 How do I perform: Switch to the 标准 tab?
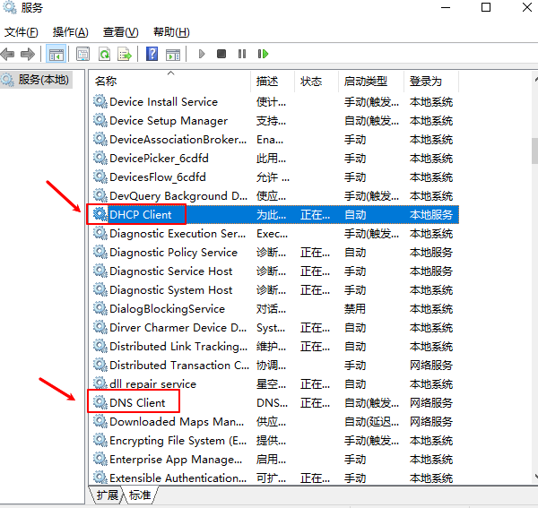tap(139, 495)
